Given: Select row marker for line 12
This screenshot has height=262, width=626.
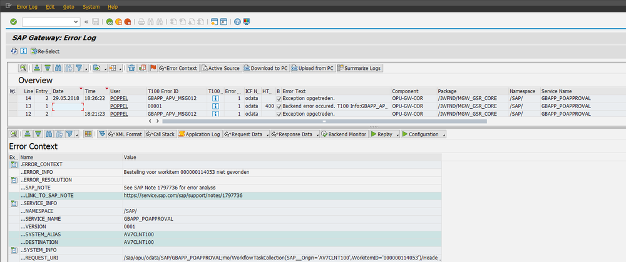Looking at the screenshot, I should pyautogui.click(x=13, y=114).
